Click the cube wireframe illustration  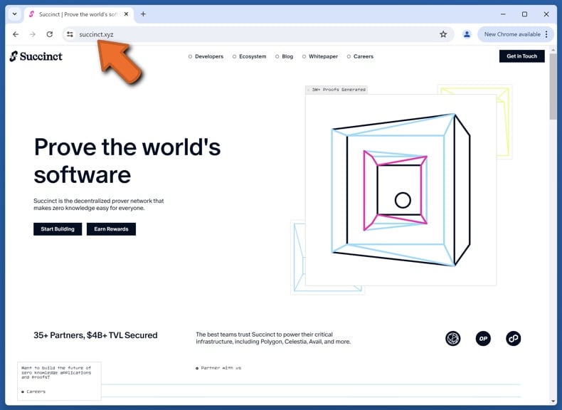tap(401, 190)
